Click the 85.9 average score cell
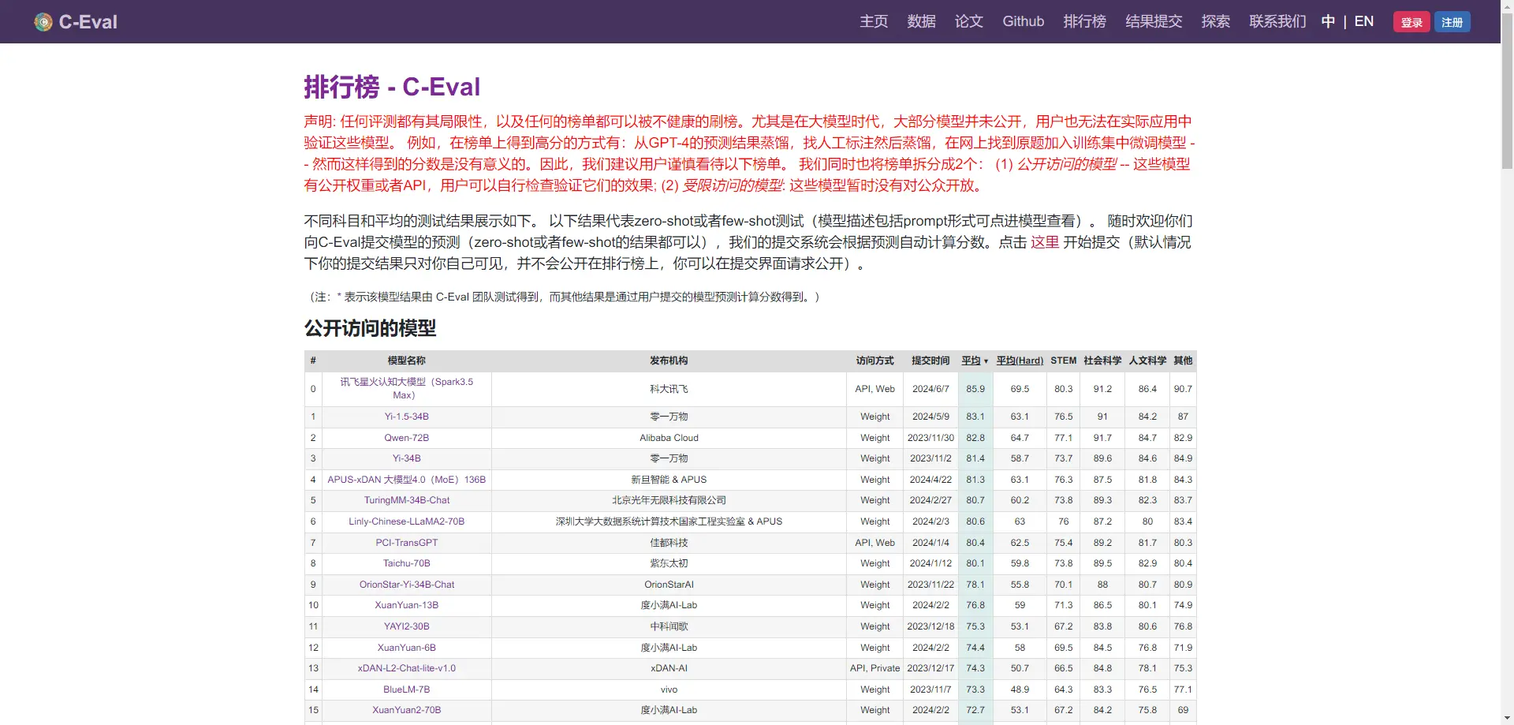Screen dimensions: 1514x725 point(975,389)
